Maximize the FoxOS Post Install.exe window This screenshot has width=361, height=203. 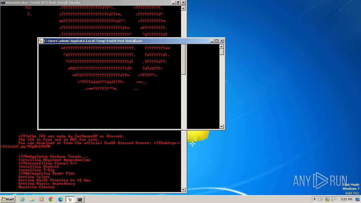click(217, 41)
